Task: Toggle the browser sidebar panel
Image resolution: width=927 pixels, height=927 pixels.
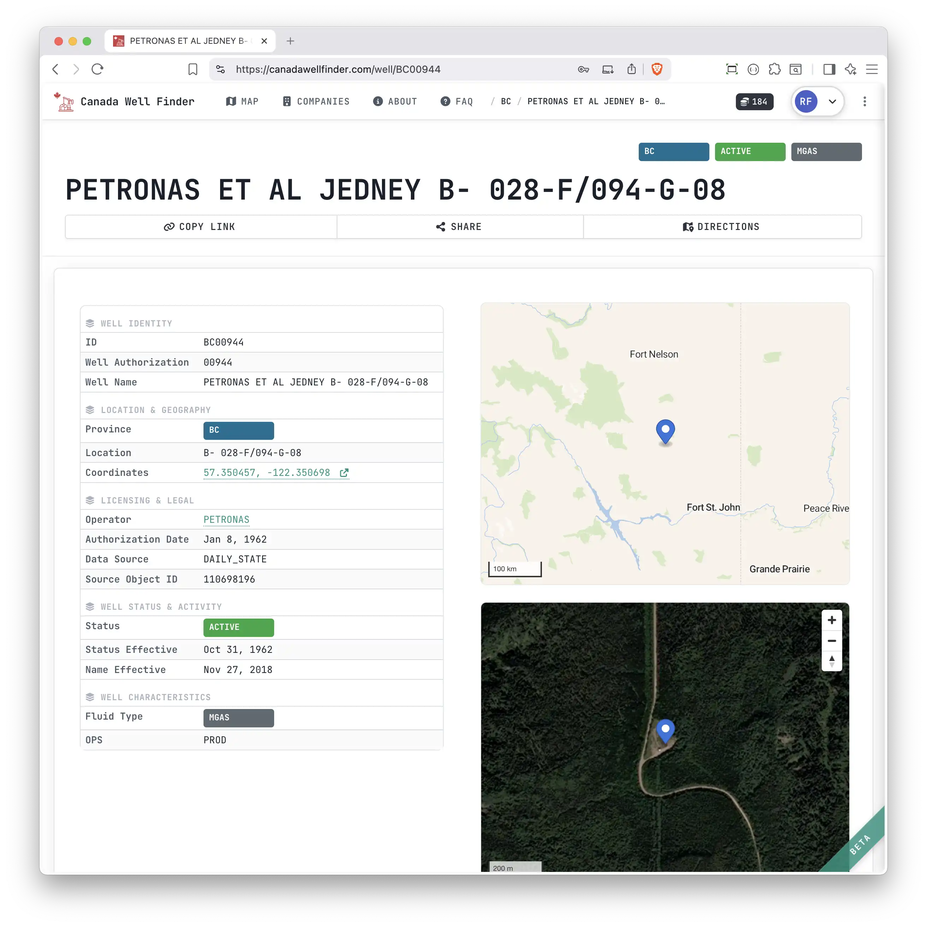Action: click(x=829, y=69)
